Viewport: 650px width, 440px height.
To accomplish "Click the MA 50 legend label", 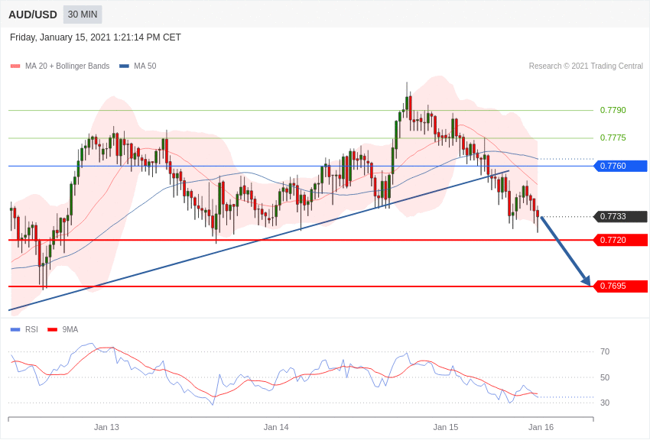I will pos(145,66).
